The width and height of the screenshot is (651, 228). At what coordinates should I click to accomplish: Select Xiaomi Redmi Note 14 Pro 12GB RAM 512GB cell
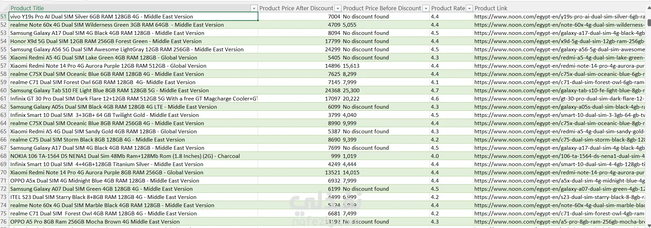coord(133,66)
